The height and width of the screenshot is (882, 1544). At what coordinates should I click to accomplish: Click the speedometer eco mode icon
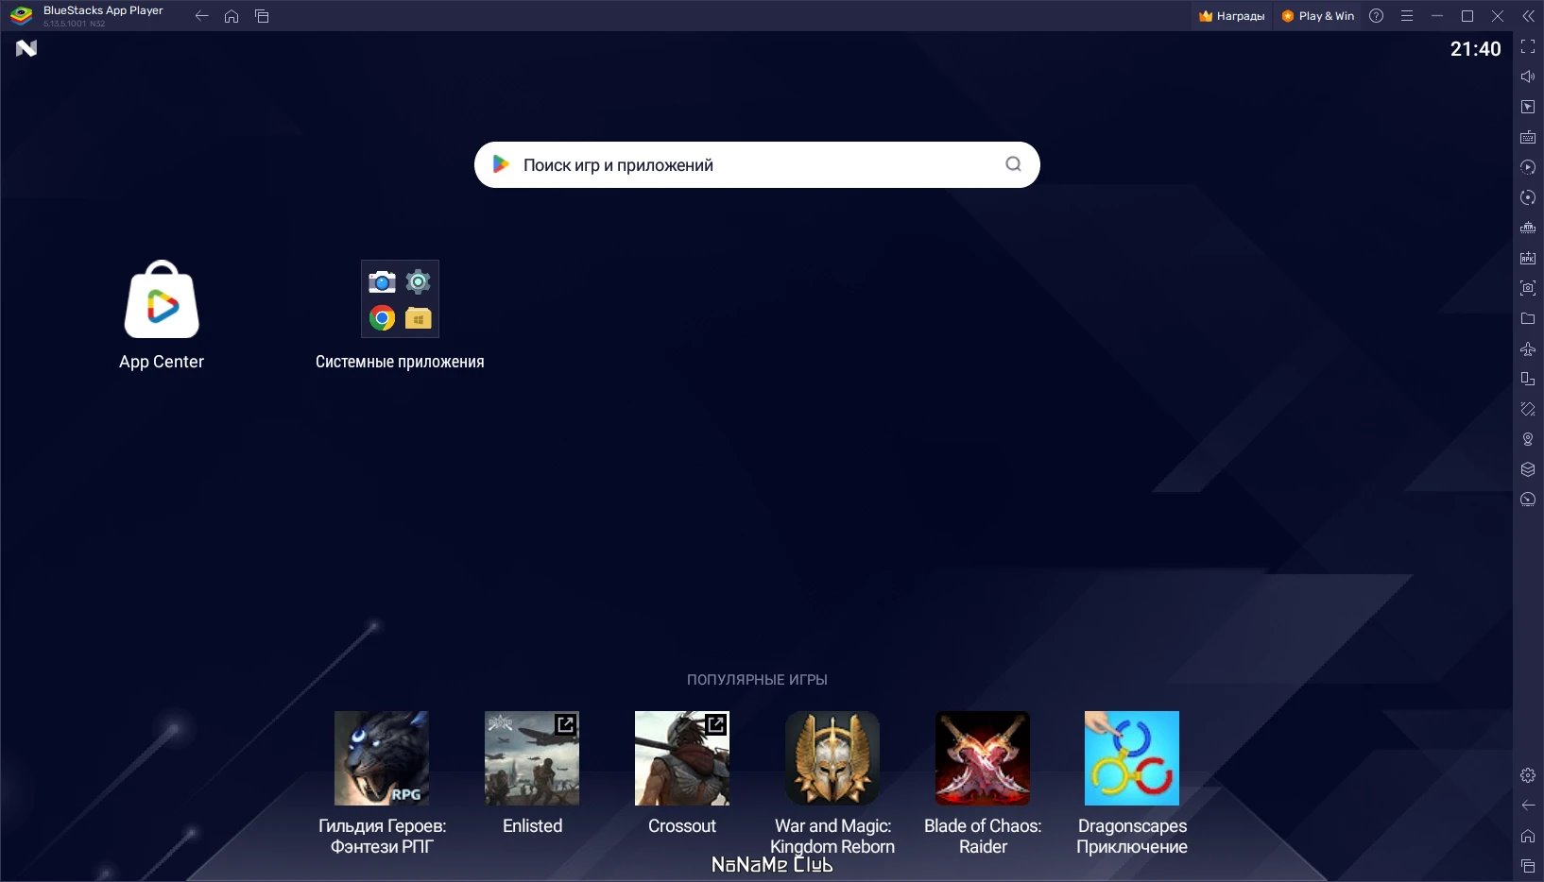tap(1528, 500)
